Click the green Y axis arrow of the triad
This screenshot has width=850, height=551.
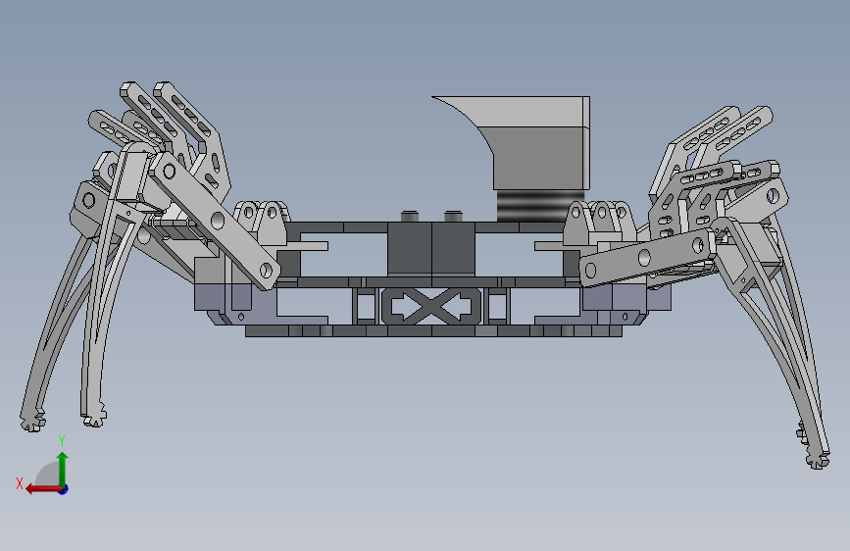[x=63, y=468]
